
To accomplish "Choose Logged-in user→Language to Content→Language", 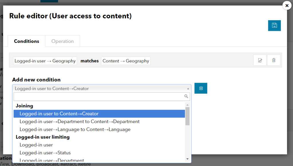I will [99, 129].
